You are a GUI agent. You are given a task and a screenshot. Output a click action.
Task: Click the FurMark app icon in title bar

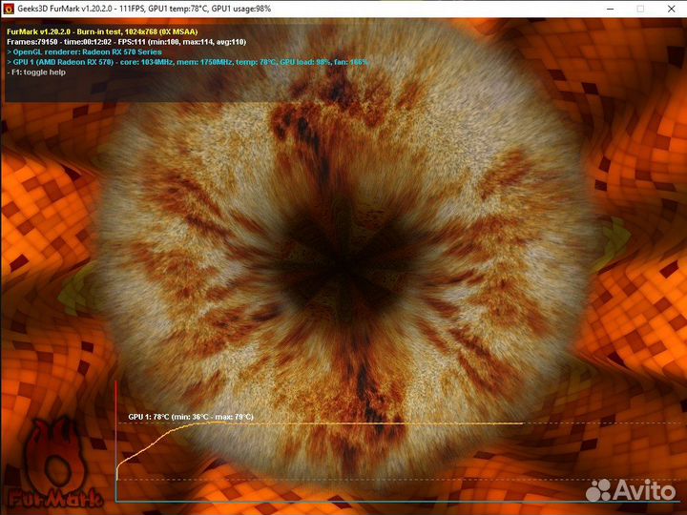point(9,9)
